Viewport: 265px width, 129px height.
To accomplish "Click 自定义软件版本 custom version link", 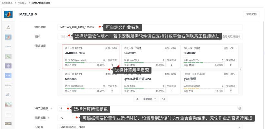I will 231,36.
